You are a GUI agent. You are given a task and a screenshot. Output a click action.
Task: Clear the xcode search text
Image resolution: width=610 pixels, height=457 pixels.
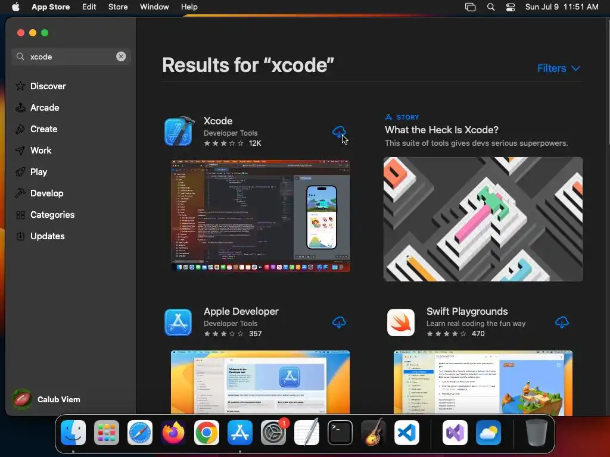tap(121, 57)
